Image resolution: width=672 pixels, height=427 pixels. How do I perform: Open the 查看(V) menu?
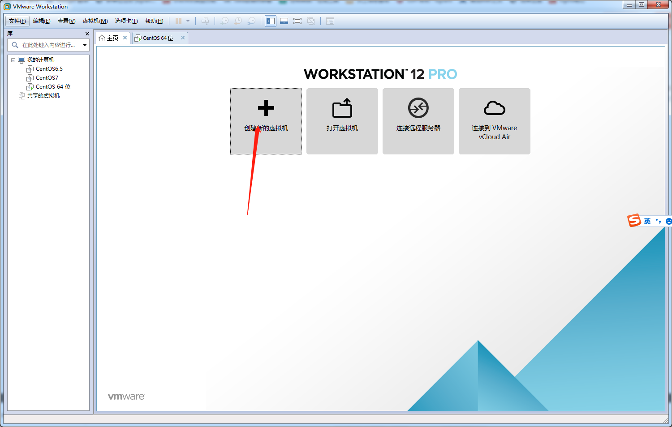pos(66,21)
